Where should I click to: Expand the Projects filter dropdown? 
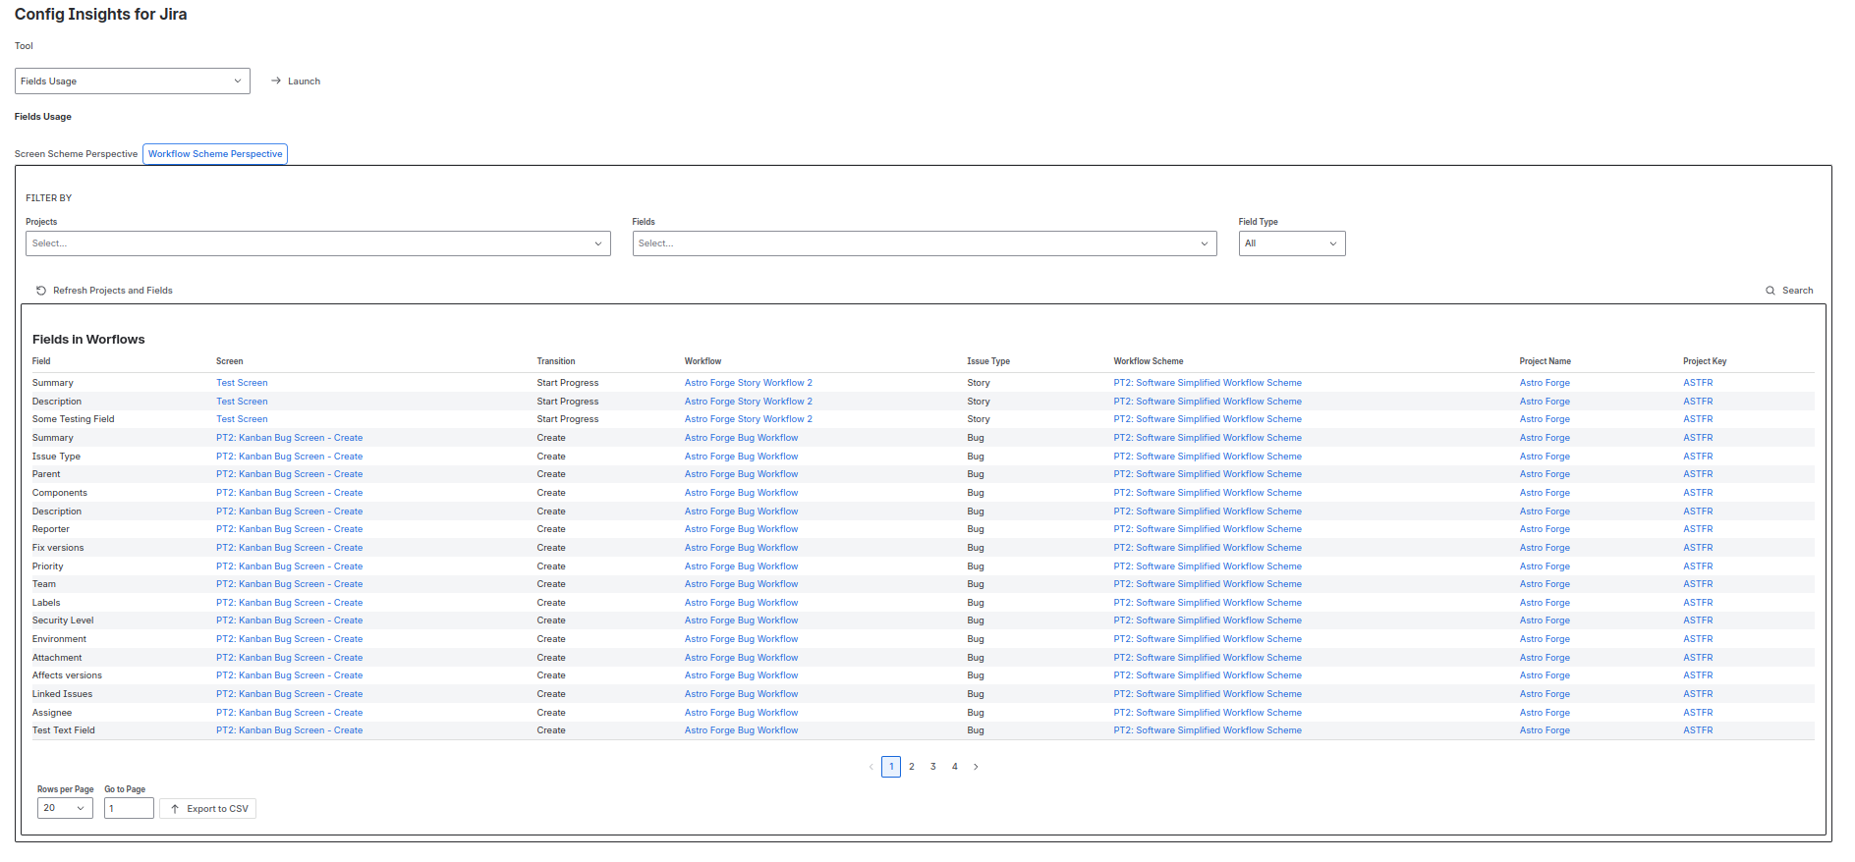318,243
